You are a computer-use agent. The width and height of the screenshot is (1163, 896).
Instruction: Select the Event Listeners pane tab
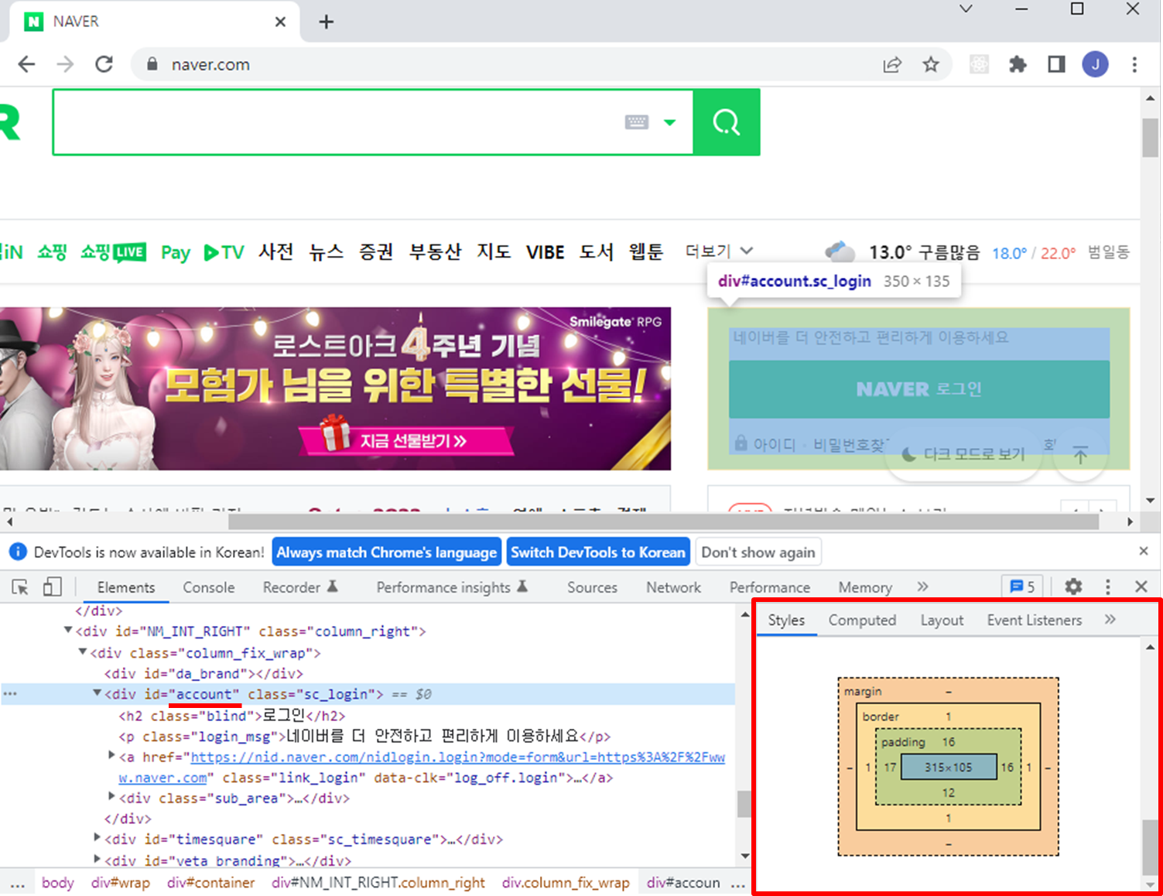pyautogui.click(x=1034, y=621)
